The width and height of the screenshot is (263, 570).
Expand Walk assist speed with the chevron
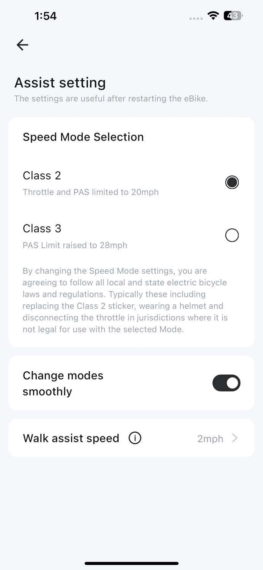coord(235,438)
